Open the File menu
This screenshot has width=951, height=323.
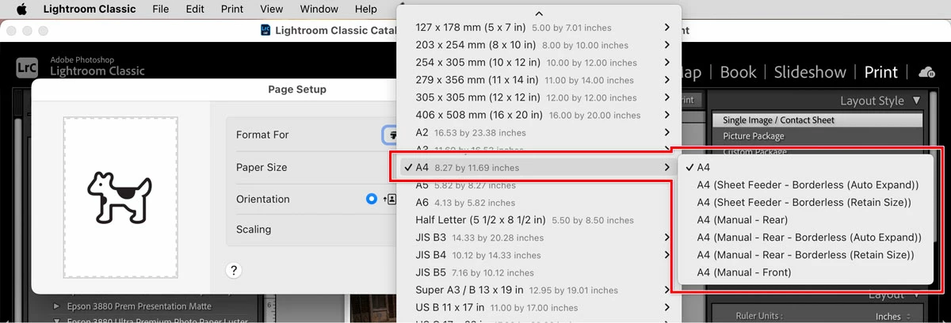pyautogui.click(x=160, y=9)
